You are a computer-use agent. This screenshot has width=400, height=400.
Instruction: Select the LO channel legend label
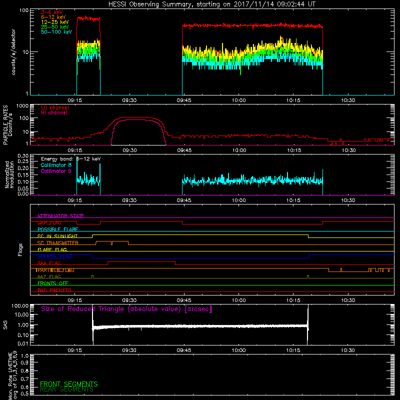tap(55, 107)
